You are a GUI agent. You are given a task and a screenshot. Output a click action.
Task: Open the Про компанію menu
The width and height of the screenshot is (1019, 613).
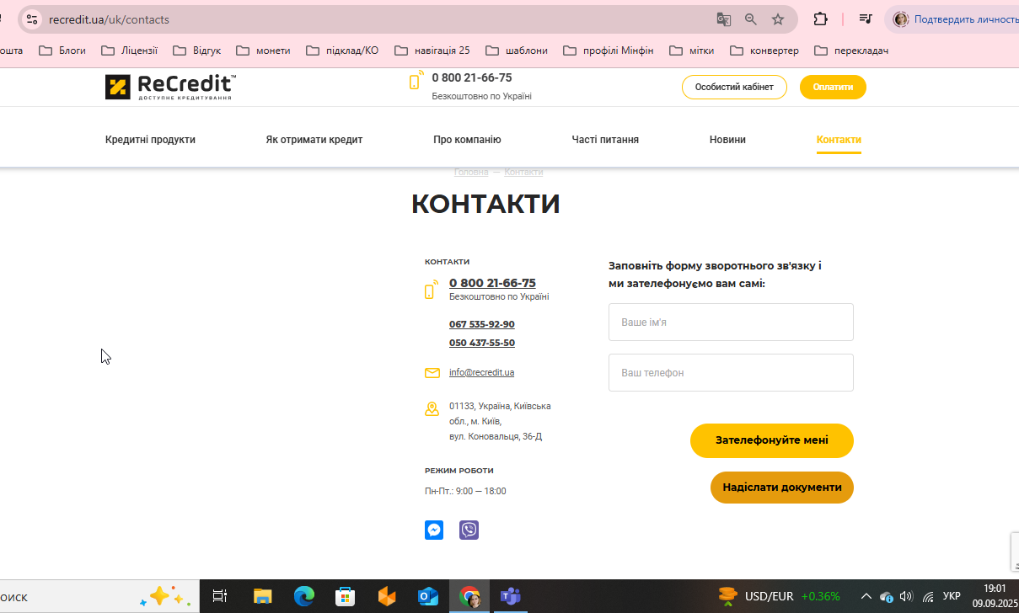pos(467,140)
